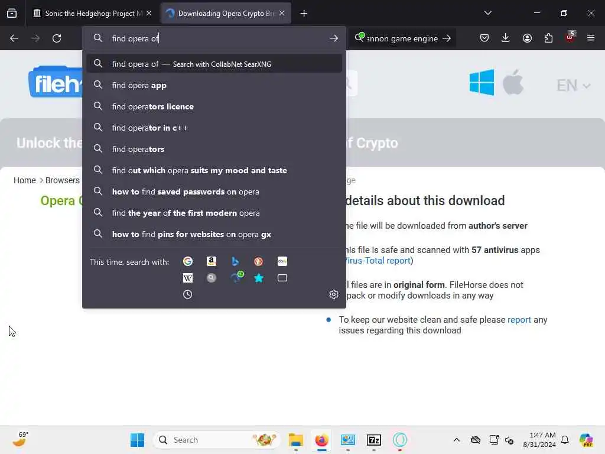Pick 'how to find saved passwords on opera'
Screen dimensions: 605x454
pos(214,192)
